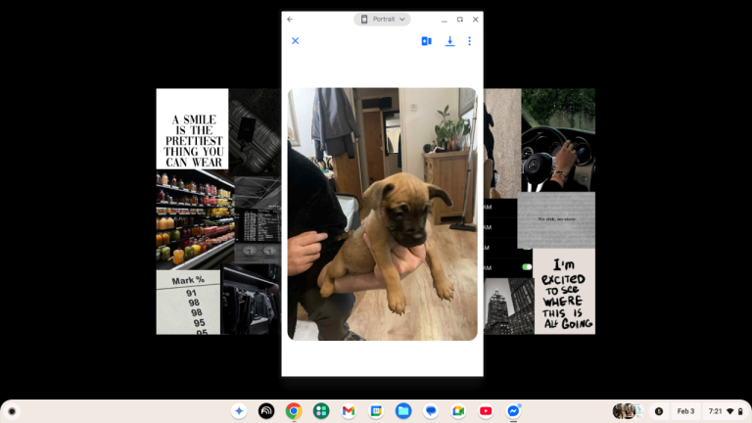This screenshot has width=752, height=423.
Task: Click the puppy photo in the viewer
Action: coord(382,213)
